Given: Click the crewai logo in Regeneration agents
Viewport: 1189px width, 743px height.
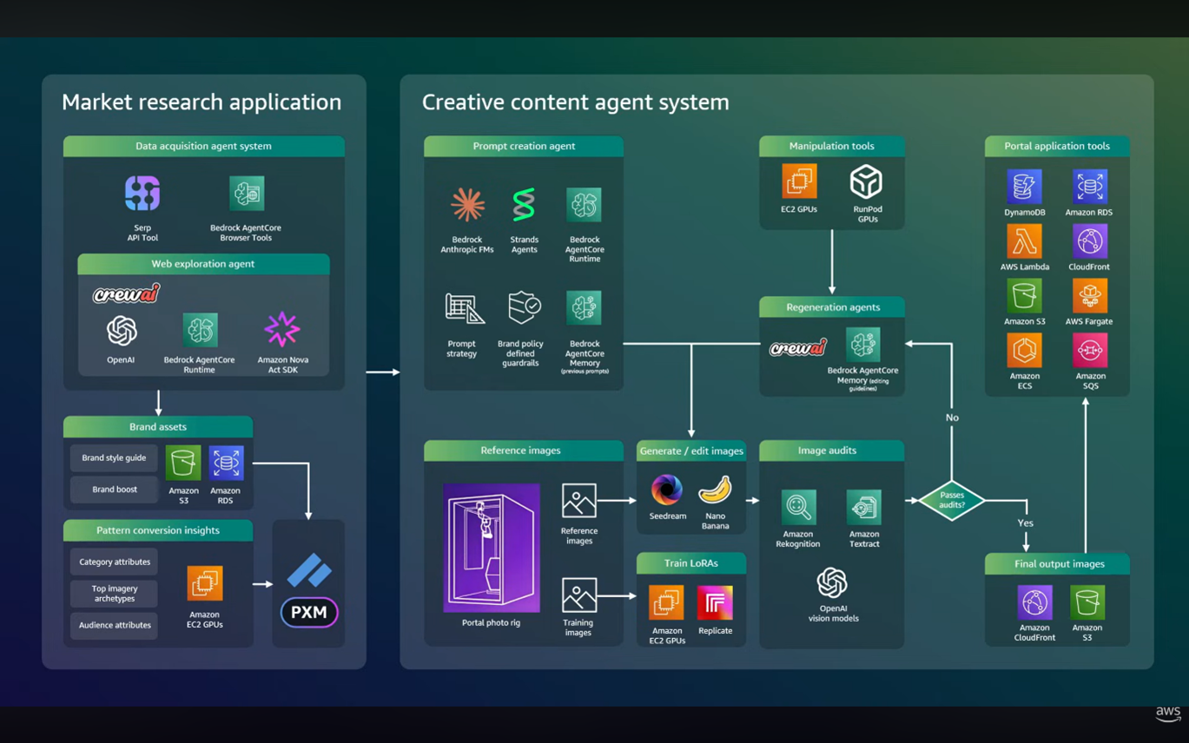Looking at the screenshot, I should click(x=798, y=347).
